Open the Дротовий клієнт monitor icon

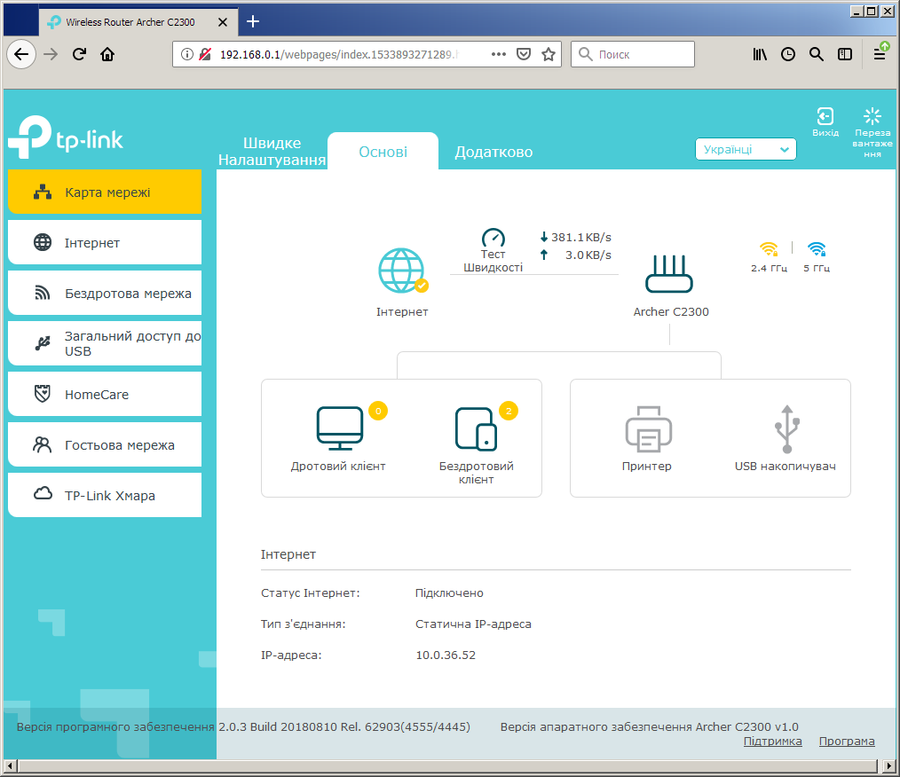tap(340, 428)
